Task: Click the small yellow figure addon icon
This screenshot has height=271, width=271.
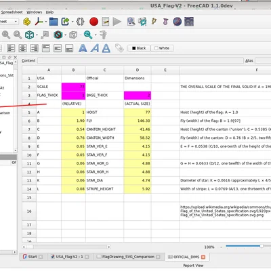Action: tap(154, 22)
